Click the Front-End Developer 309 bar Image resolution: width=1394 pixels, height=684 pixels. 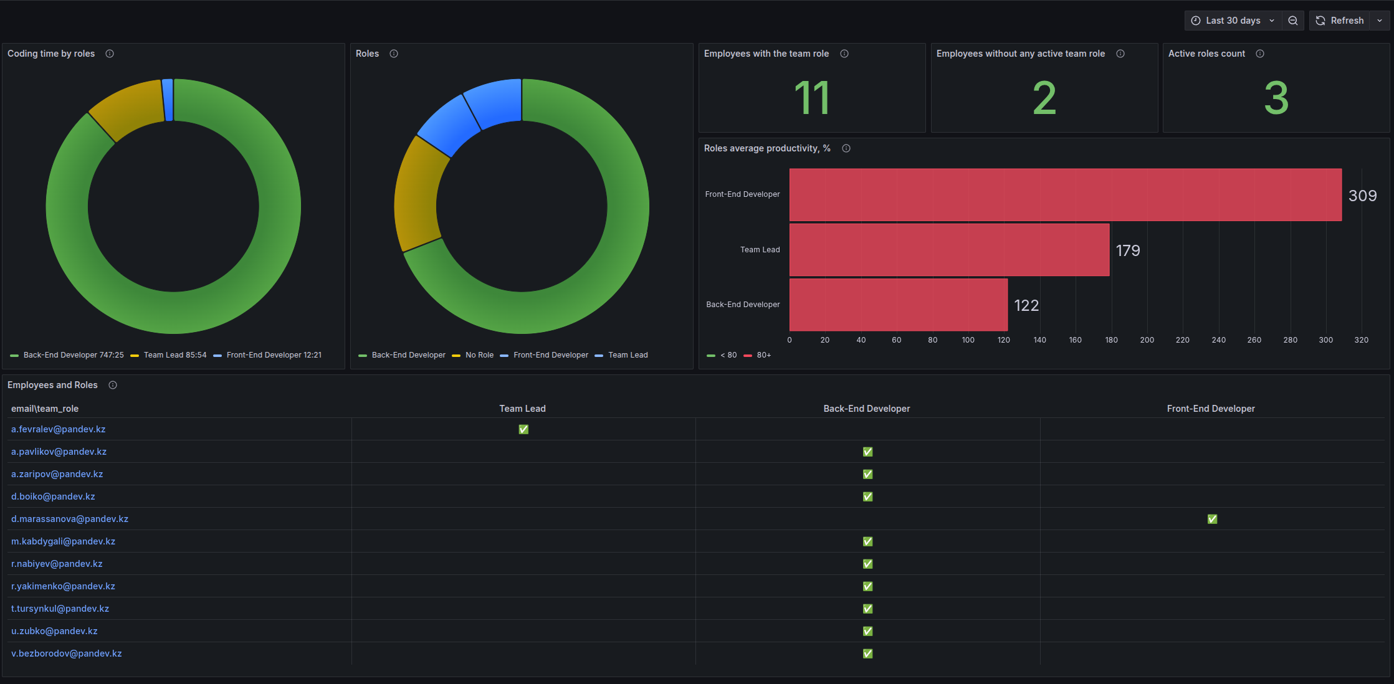click(x=1066, y=194)
